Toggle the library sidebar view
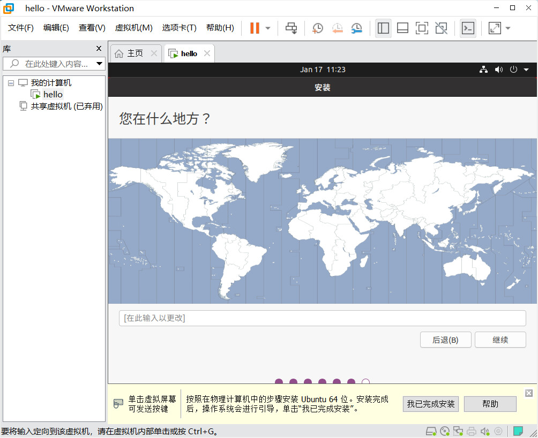Screen dimensions: 538x438 [383, 28]
